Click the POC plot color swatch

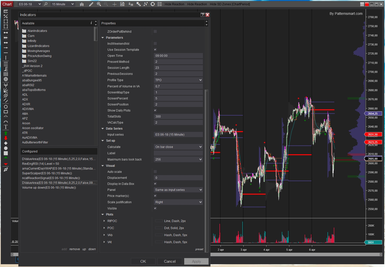(x=159, y=228)
